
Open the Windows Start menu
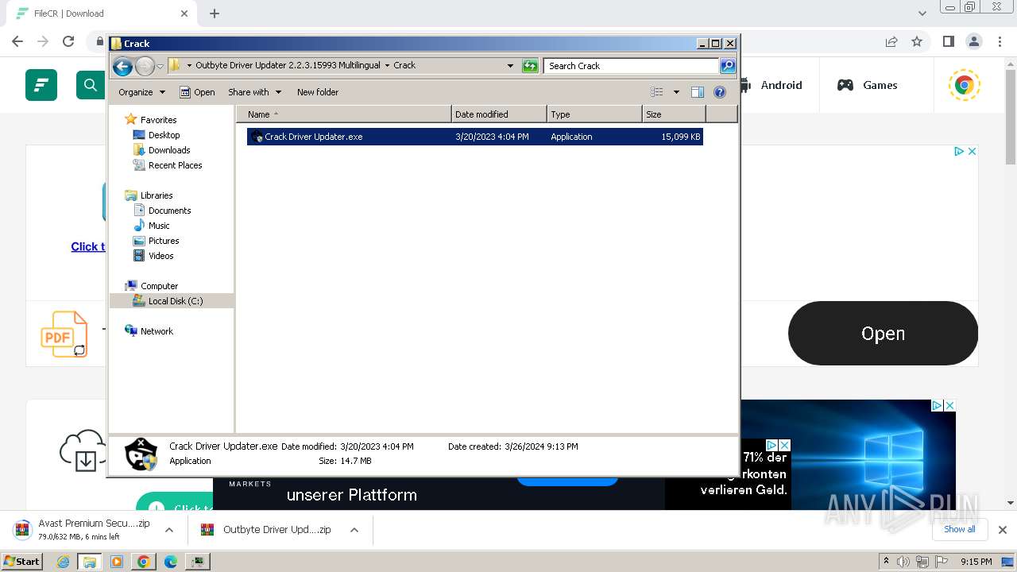click(x=21, y=562)
